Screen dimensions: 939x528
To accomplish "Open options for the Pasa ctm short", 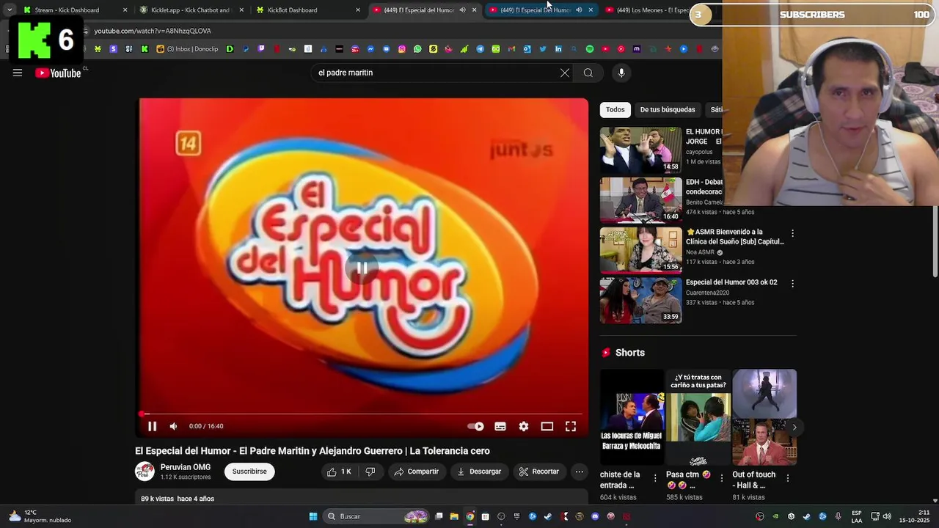I will coord(722,478).
